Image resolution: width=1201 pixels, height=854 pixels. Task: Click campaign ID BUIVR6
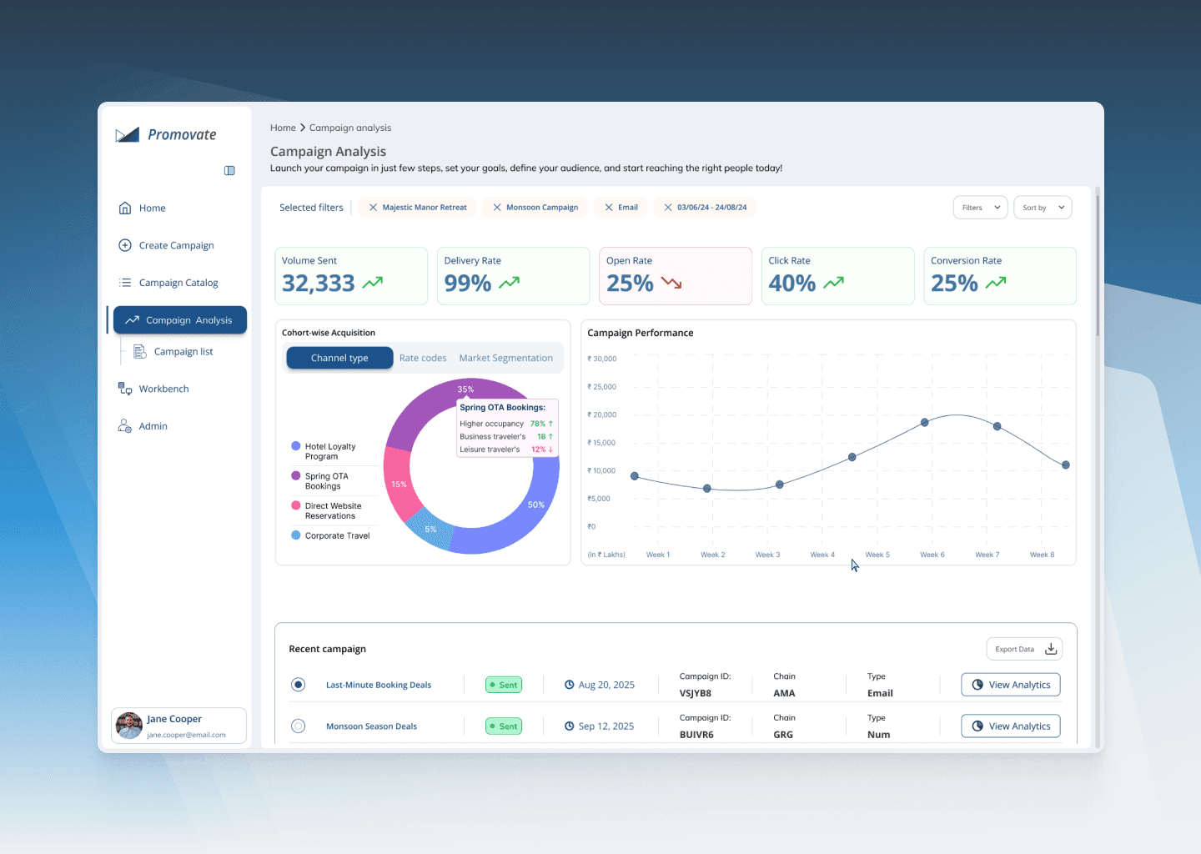pyautogui.click(x=696, y=735)
